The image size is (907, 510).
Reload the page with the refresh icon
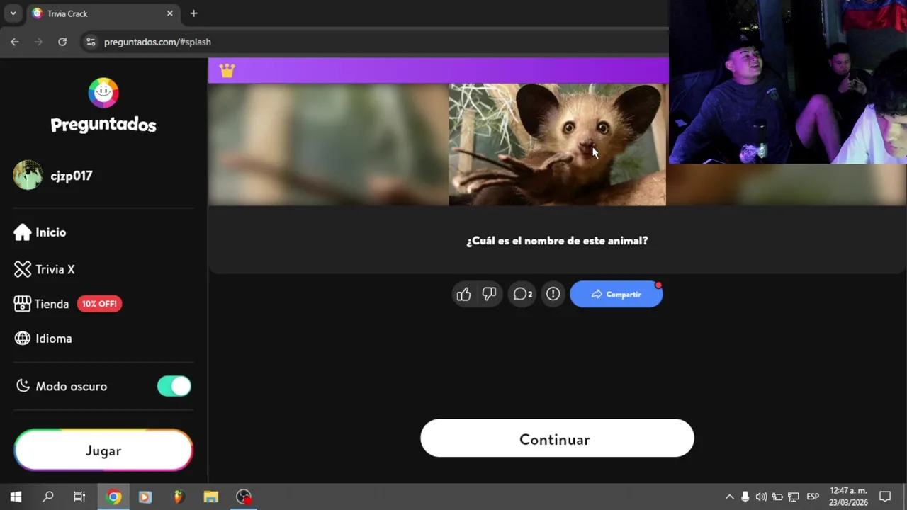[x=62, y=42]
